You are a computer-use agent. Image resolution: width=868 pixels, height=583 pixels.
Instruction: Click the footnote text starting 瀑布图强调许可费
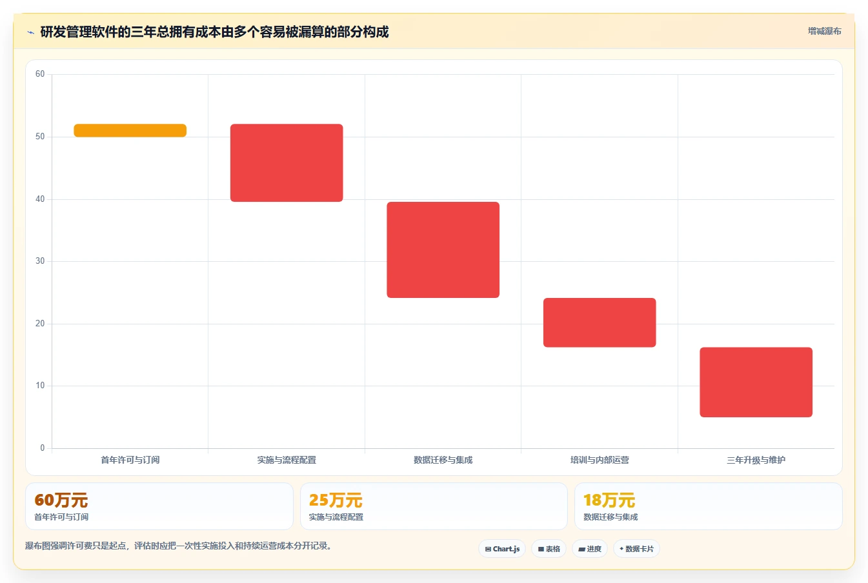pyautogui.click(x=180, y=546)
